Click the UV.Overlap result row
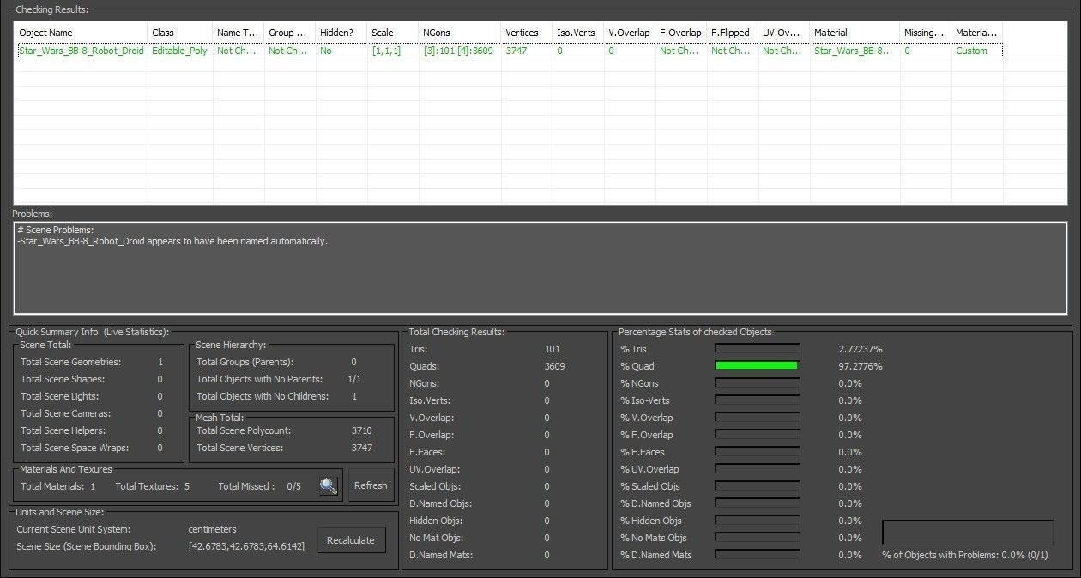This screenshot has width=1081, height=578. [x=479, y=469]
